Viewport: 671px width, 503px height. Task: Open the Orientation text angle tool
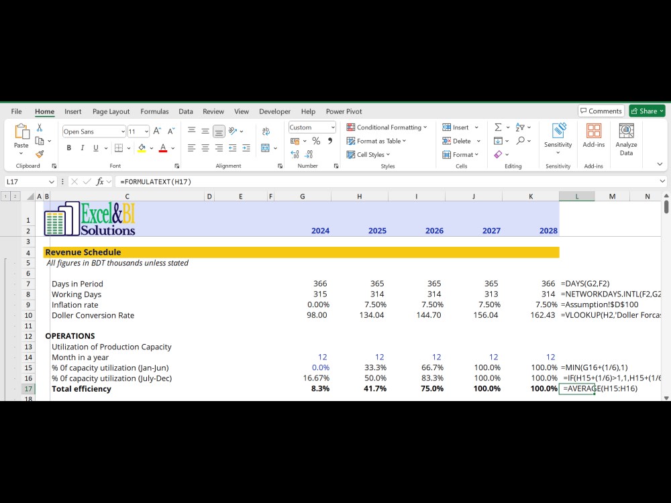click(x=233, y=131)
